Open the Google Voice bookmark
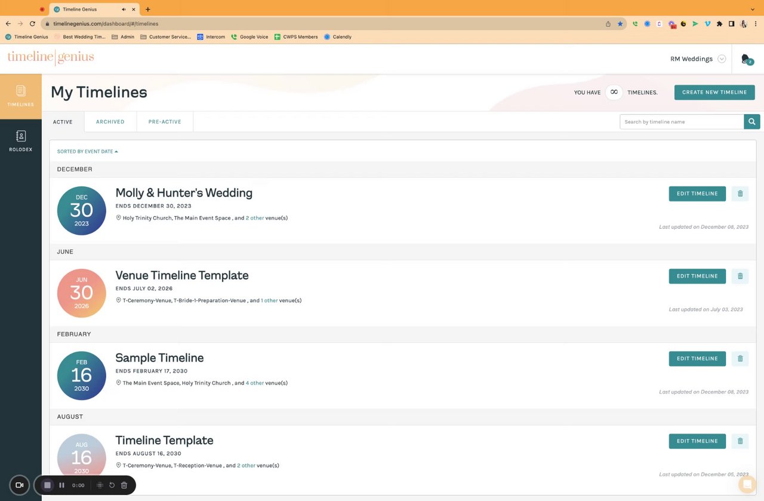Image resolution: width=764 pixels, height=501 pixels. coord(249,37)
